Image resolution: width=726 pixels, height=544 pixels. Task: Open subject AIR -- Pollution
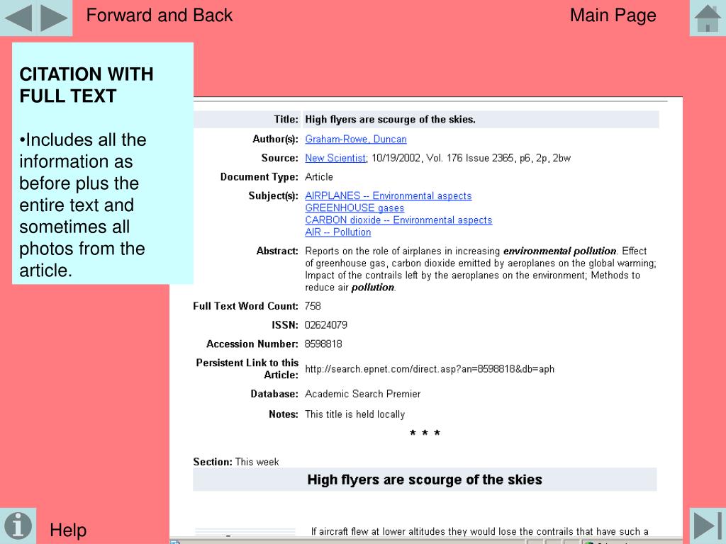coord(338,232)
